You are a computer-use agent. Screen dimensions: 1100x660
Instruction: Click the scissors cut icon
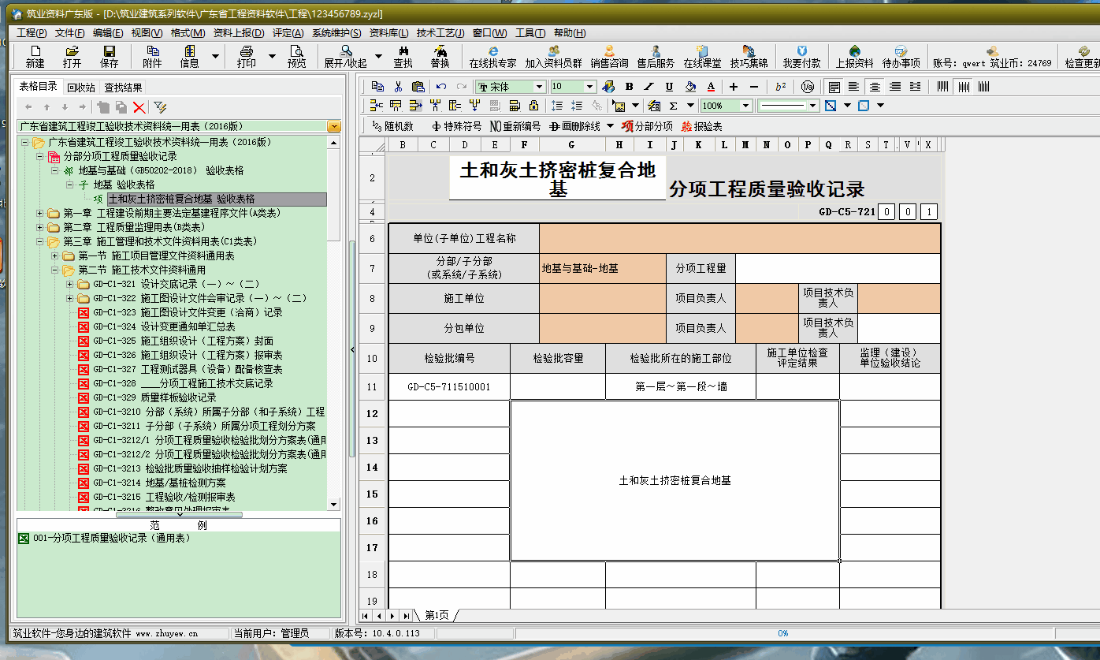click(398, 87)
